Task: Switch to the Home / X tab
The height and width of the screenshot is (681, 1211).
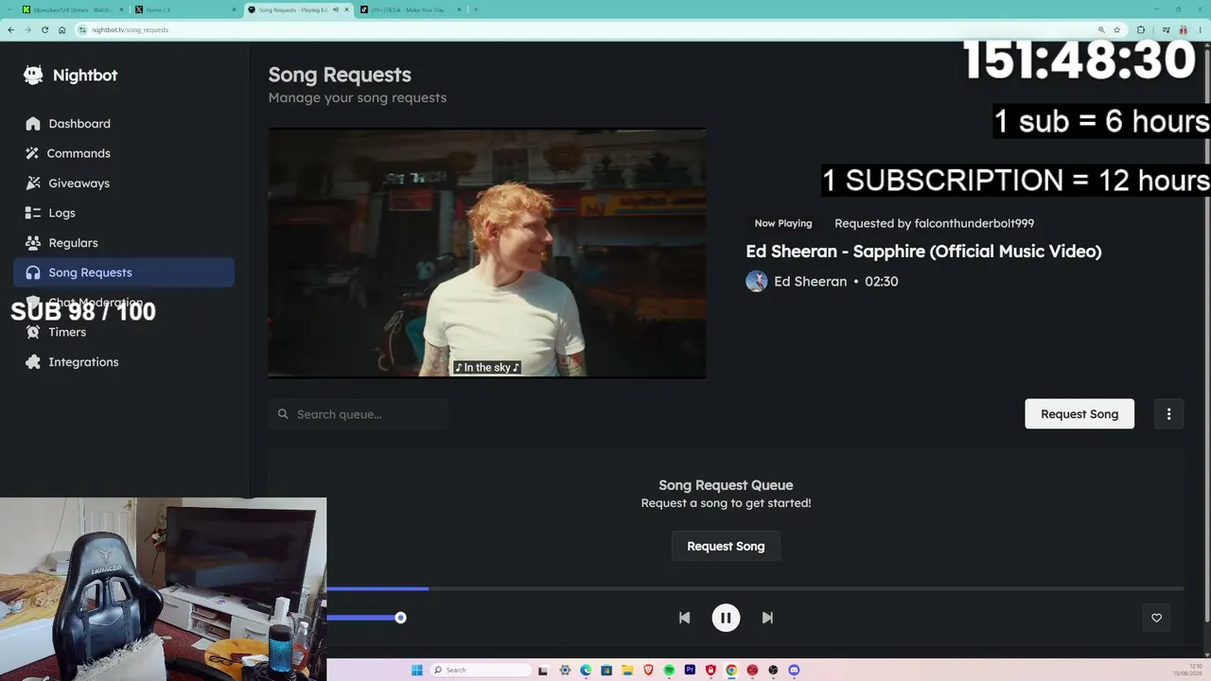Action: (x=184, y=9)
